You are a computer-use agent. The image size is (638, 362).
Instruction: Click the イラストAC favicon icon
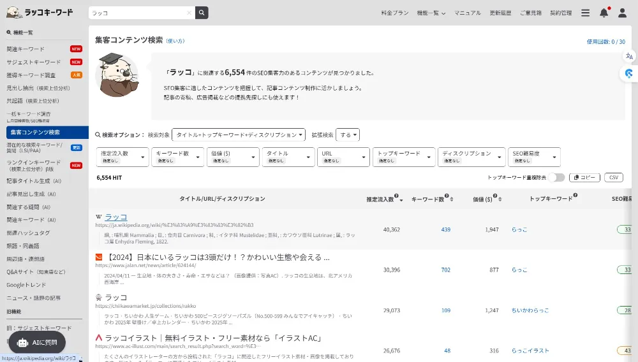click(98, 338)
